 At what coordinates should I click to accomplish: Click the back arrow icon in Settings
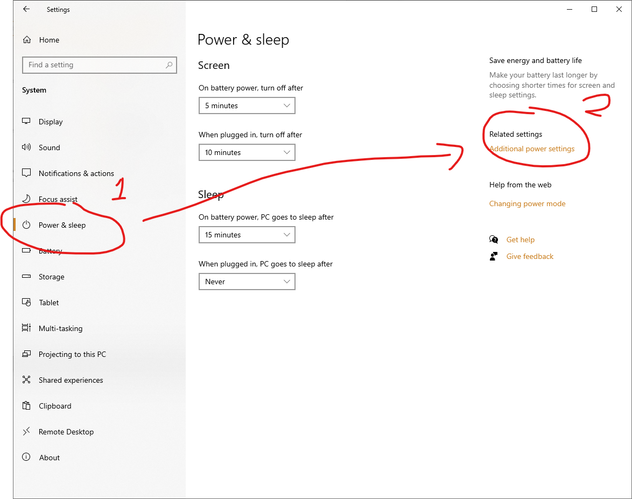pyautogui.click(x=26, y=9)
